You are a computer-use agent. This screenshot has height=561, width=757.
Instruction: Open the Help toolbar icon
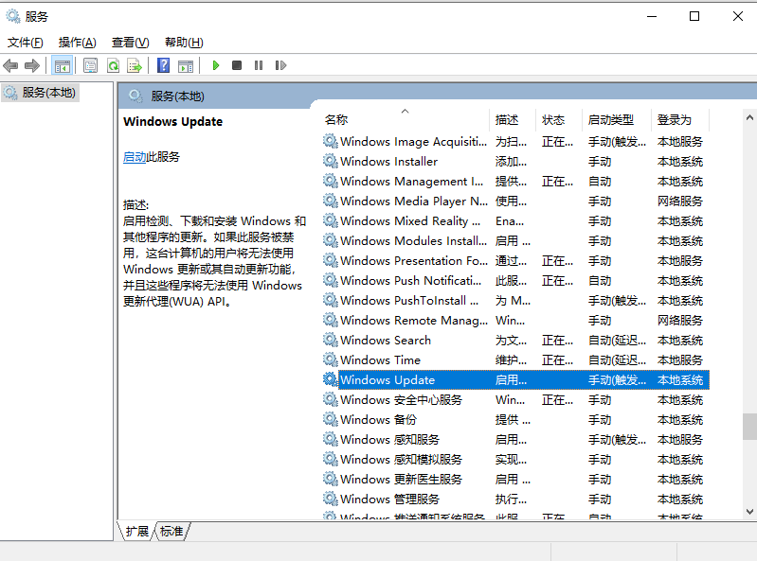[x=164, y=65]
